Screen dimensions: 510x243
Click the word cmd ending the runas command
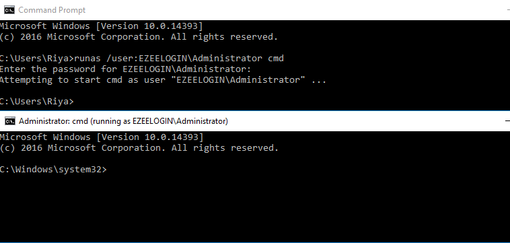(276, 59)
